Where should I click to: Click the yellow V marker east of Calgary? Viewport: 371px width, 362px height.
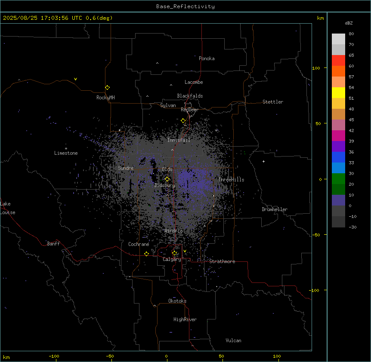(x=185, y=251)
